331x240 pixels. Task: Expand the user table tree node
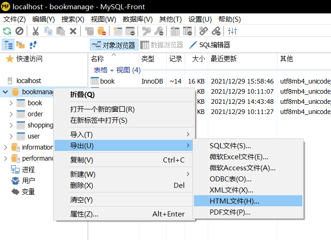pyautogui.click(x=11, y=136)
